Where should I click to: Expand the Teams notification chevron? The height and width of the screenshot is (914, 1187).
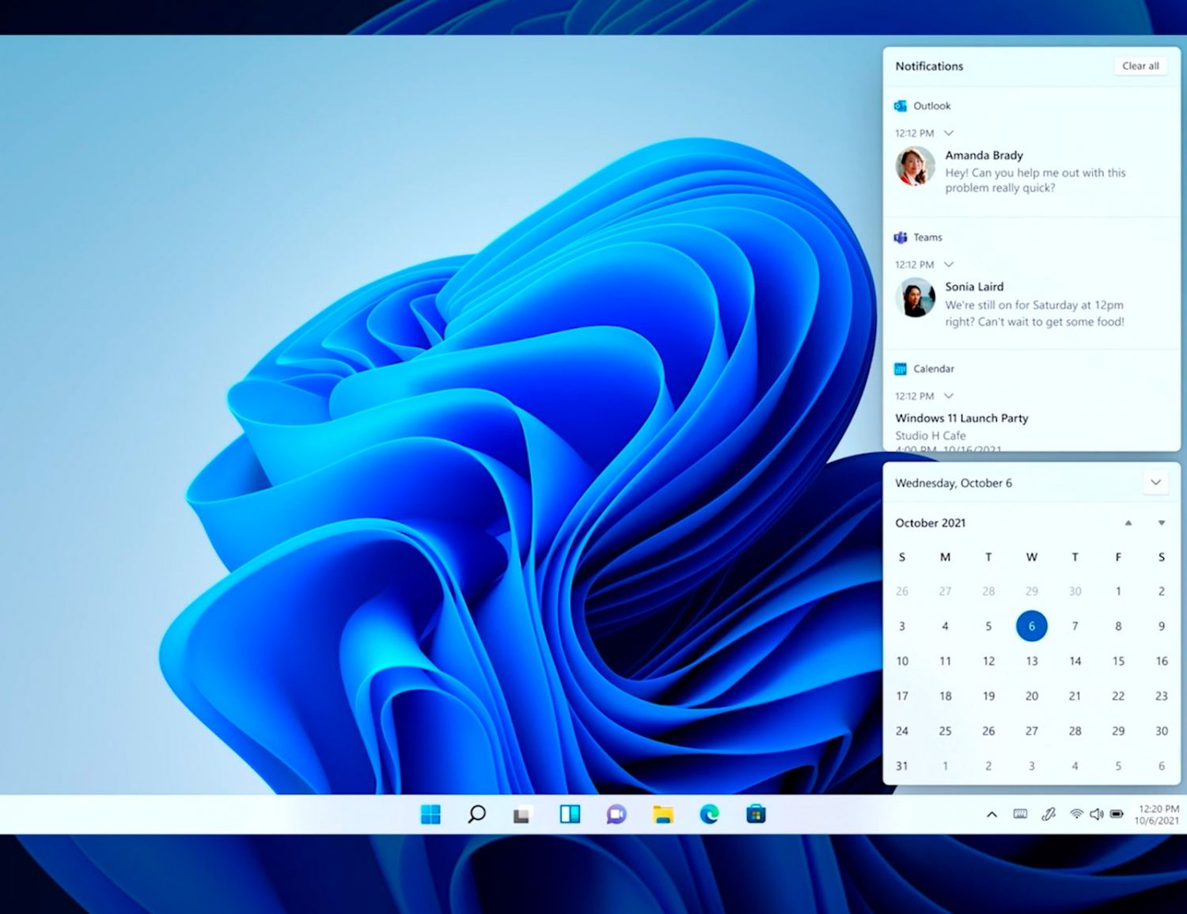(949, 264)
